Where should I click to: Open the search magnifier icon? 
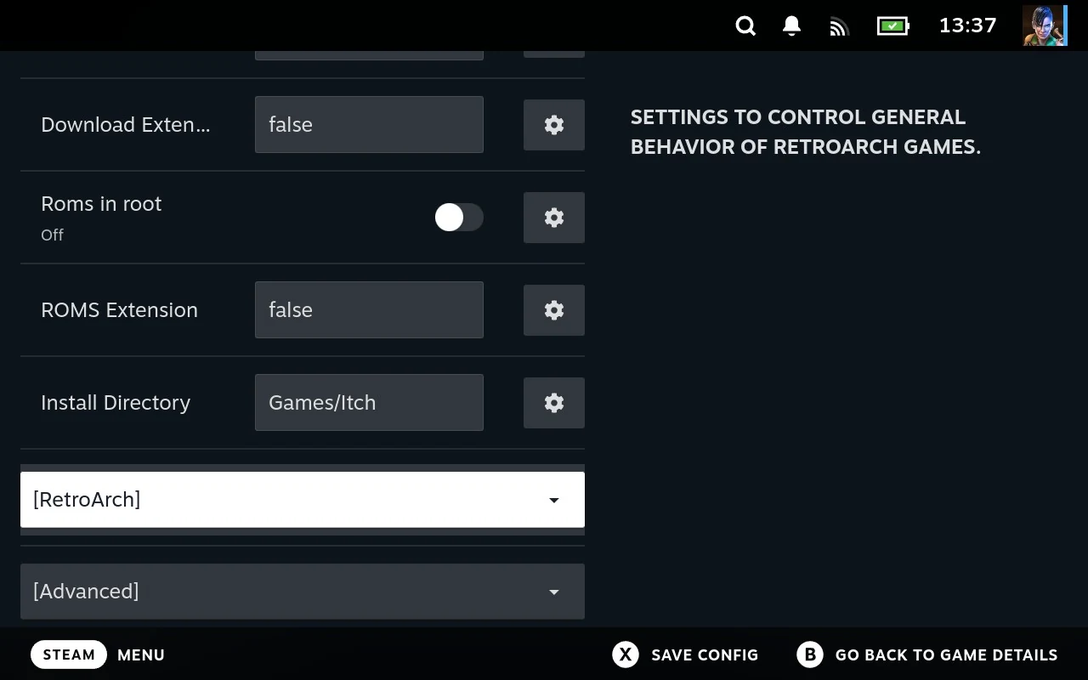coord(745,26)
